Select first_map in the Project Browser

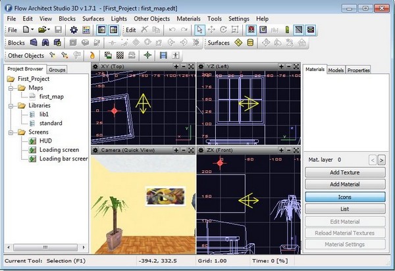(x=51, y=97)
